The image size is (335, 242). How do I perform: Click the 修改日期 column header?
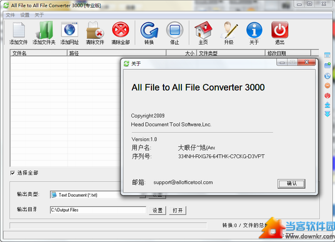[288, 53]
